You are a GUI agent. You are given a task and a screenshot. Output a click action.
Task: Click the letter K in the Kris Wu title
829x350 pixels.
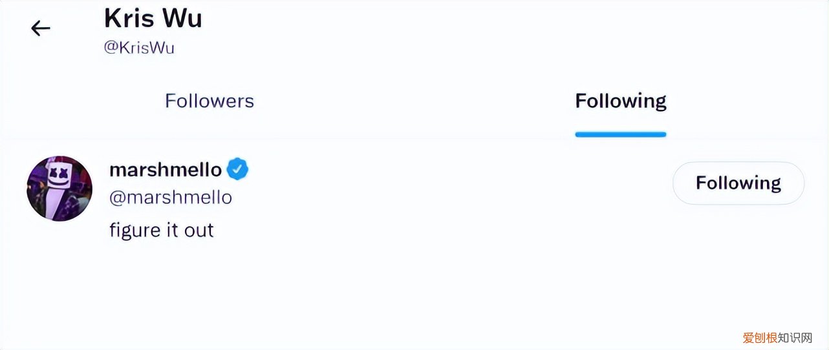tap(114, 18)
